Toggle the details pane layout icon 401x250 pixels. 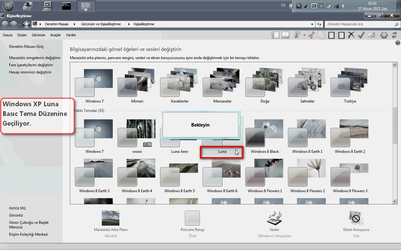click(285, 35)
